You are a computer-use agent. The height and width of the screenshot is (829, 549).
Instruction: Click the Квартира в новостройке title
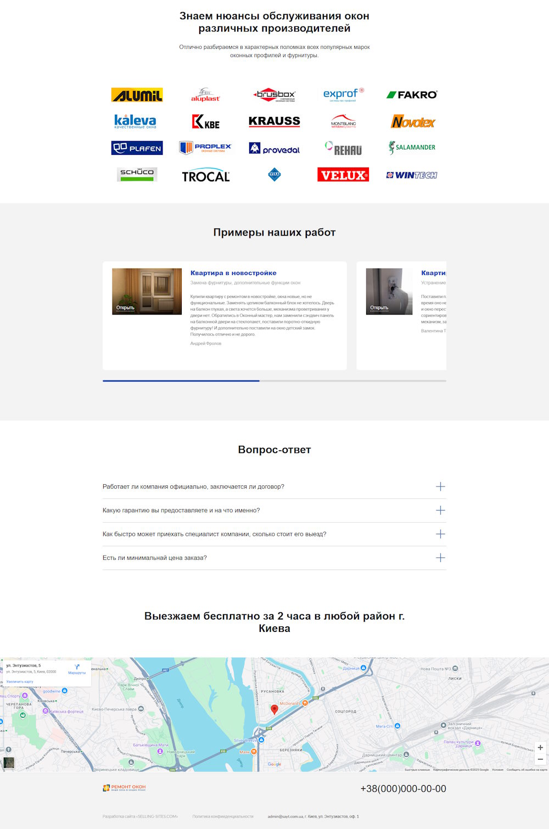[x=233, y=273]
